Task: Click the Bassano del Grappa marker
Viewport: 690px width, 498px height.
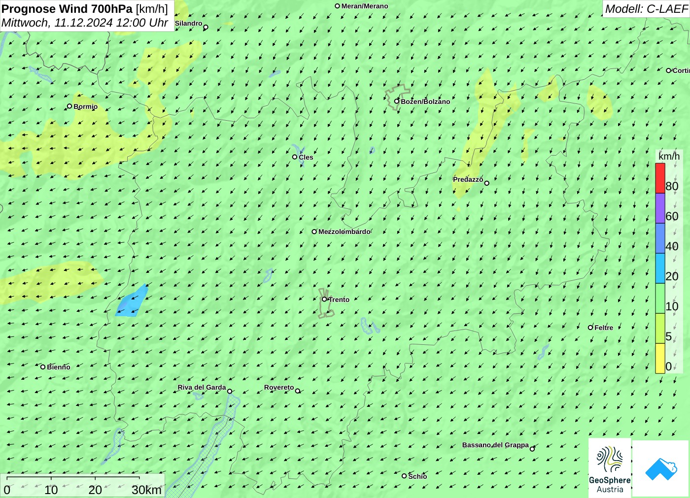Action: 532,449
